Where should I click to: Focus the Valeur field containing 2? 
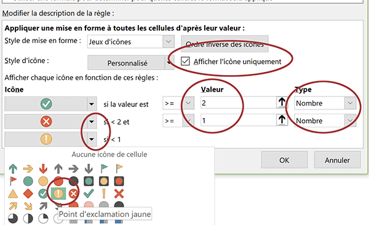[x=239, y=103]
